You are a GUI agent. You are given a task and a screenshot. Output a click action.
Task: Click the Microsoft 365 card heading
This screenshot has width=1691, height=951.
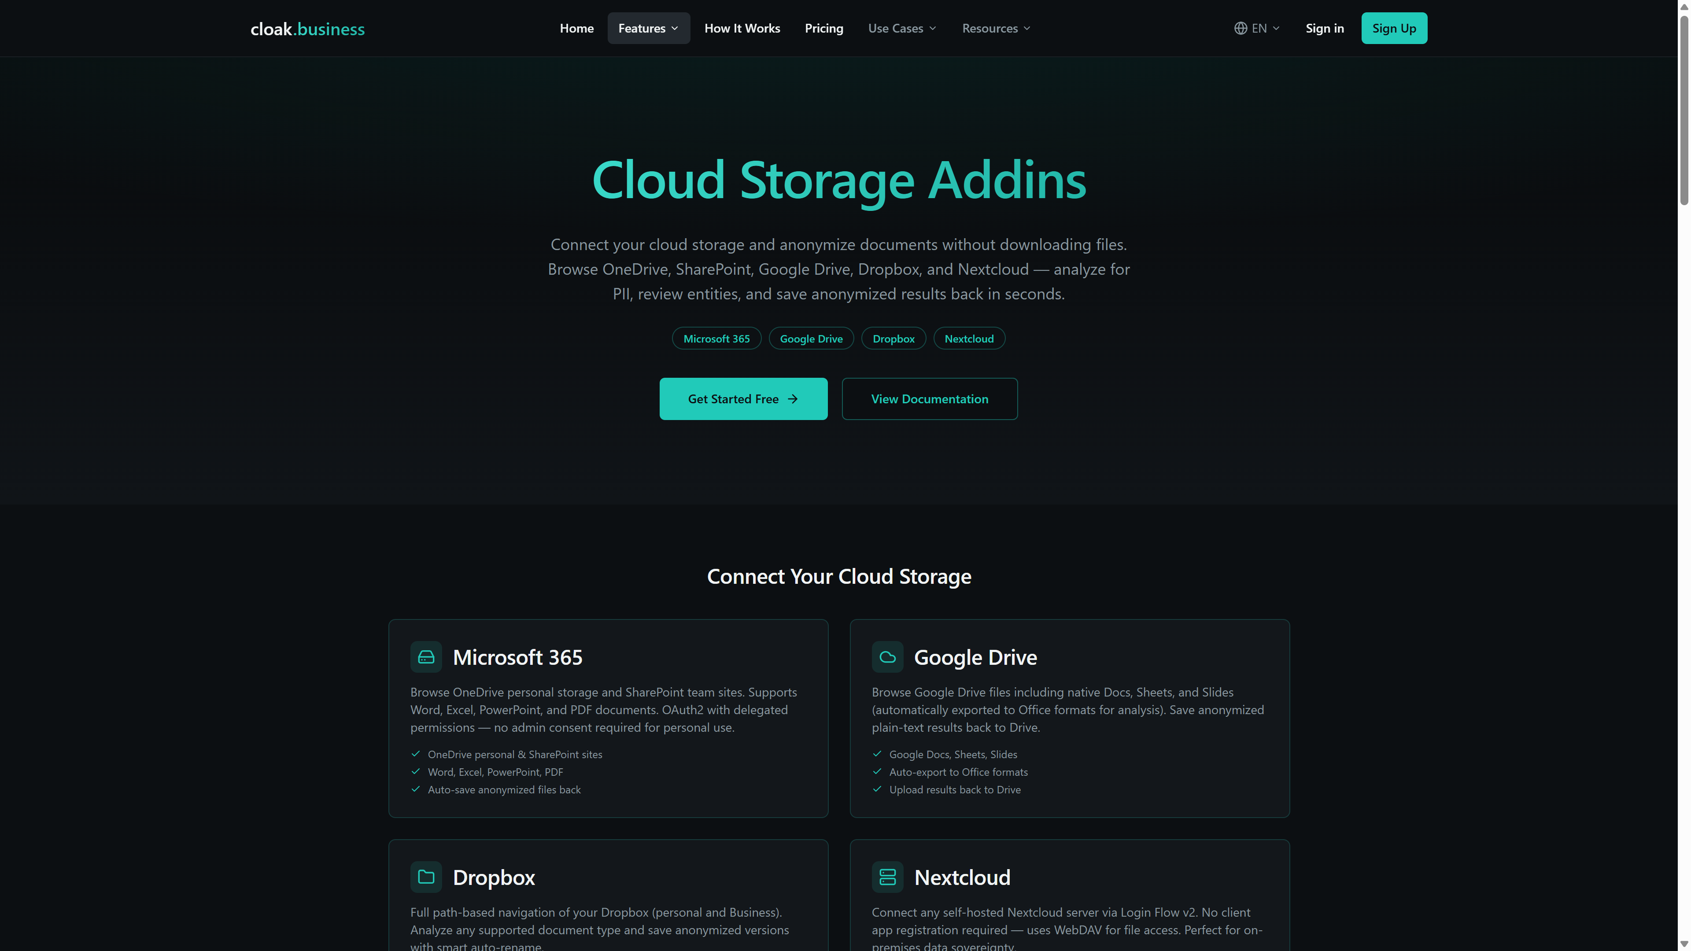click(517, 657)
